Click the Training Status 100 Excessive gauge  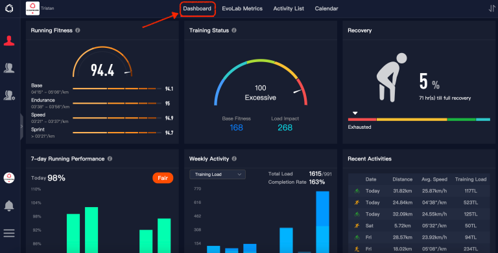coord(261,82)
